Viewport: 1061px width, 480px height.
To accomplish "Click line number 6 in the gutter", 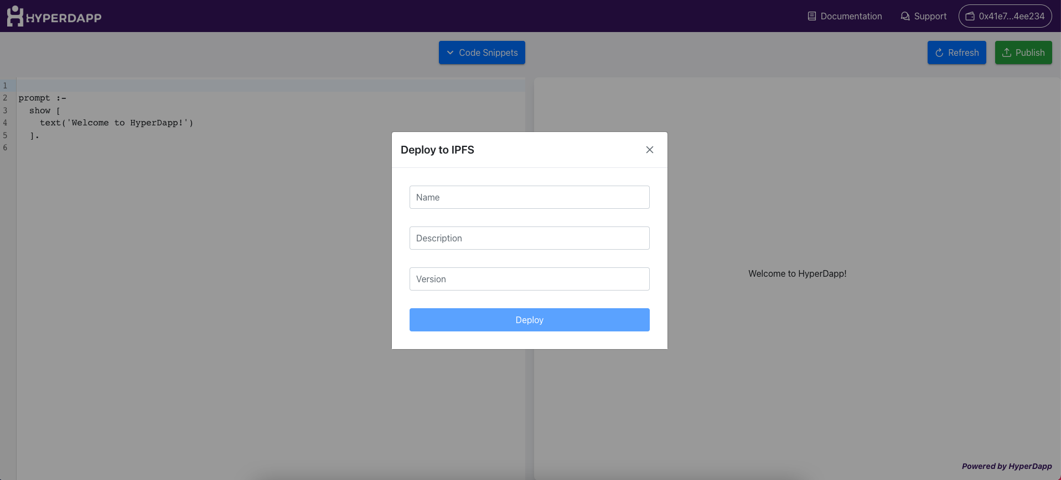I will tap(5, 147).
